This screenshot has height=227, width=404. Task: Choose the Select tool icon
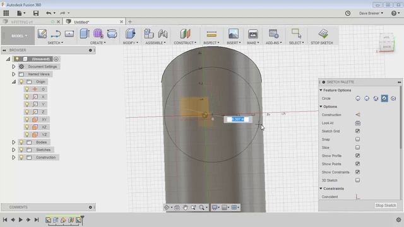coord(296,33)
